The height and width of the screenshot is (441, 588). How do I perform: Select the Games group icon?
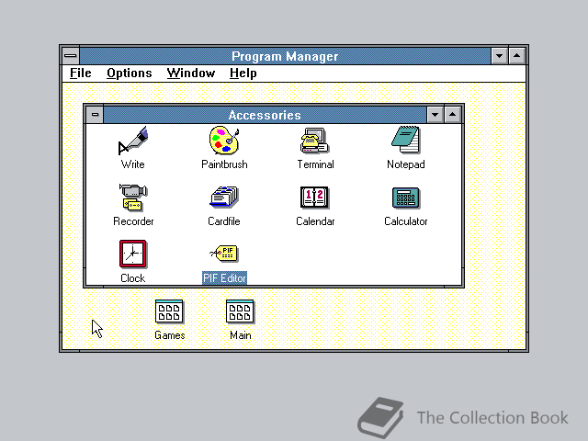pos(169,311)
